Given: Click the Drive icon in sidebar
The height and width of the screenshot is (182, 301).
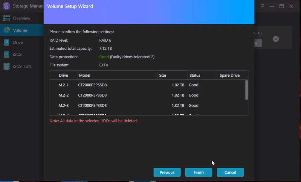Looking at the screenshot, I should click(7, 43).
